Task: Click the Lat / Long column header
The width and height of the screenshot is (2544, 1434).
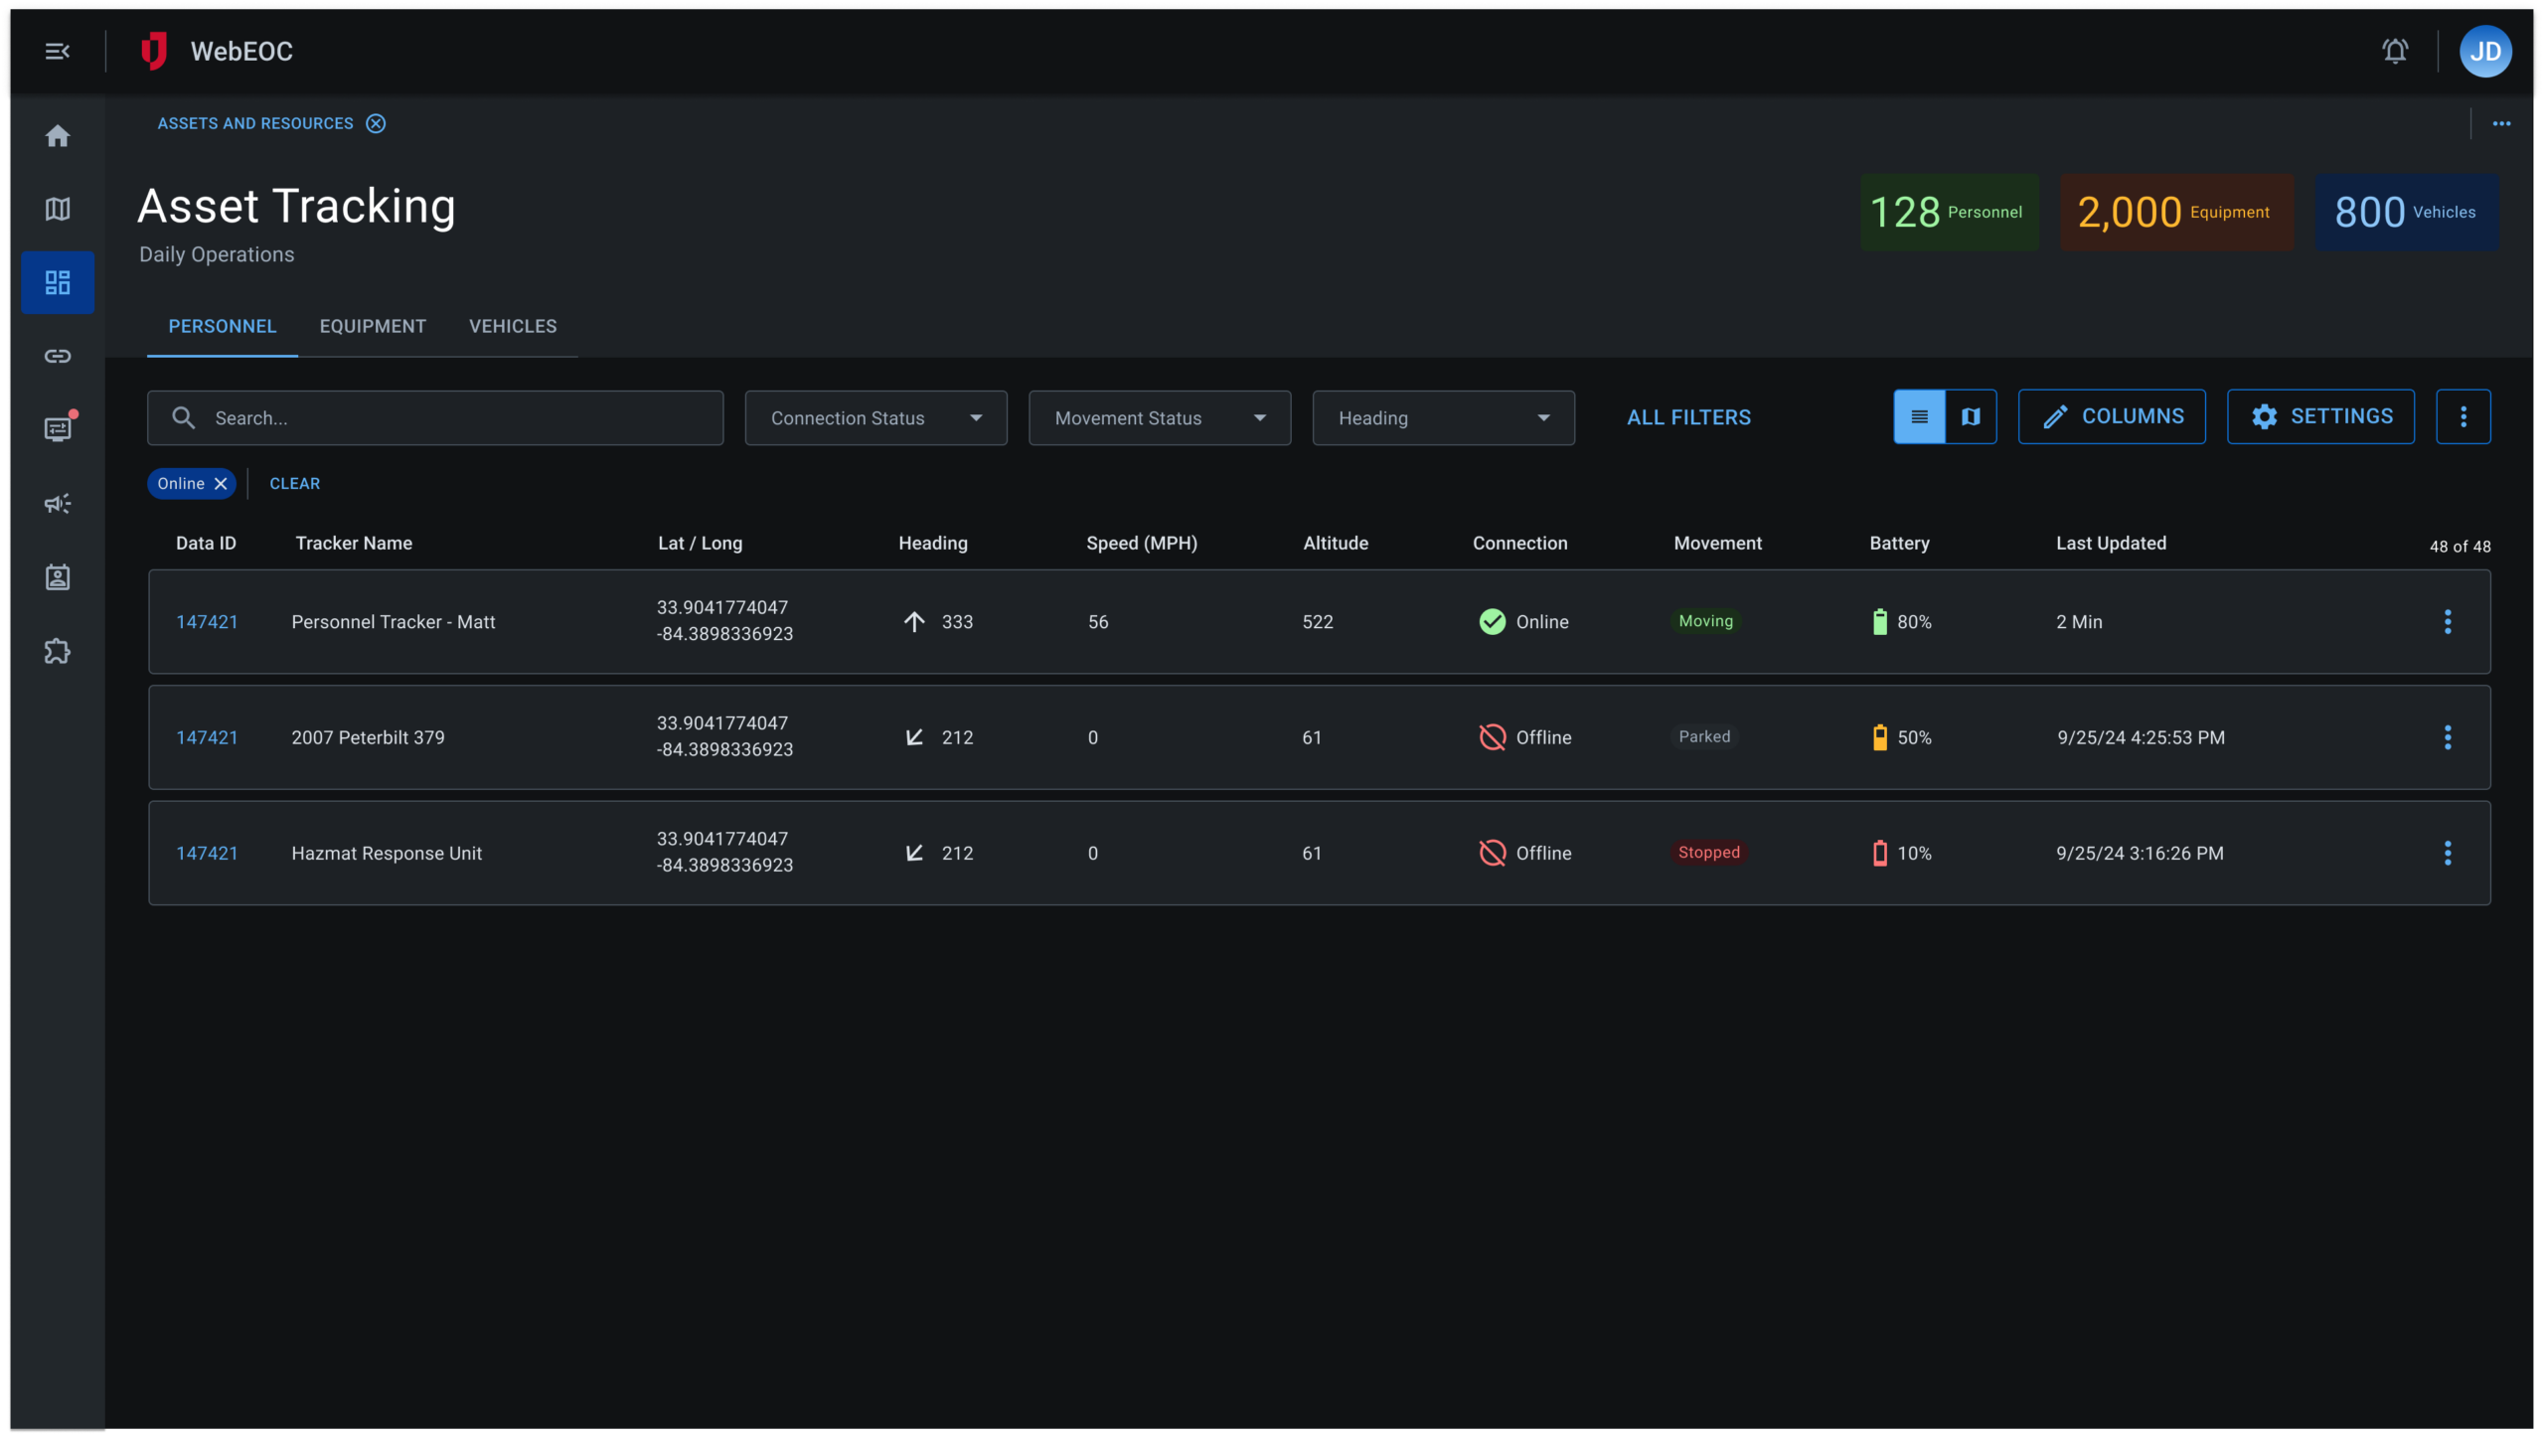Action: [x=700, y=543]
